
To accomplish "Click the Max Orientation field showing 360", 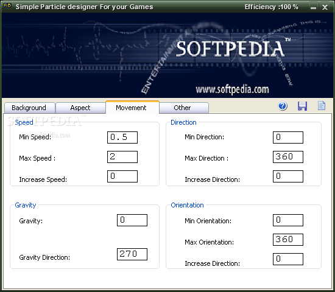I will [x=288, y=240].
